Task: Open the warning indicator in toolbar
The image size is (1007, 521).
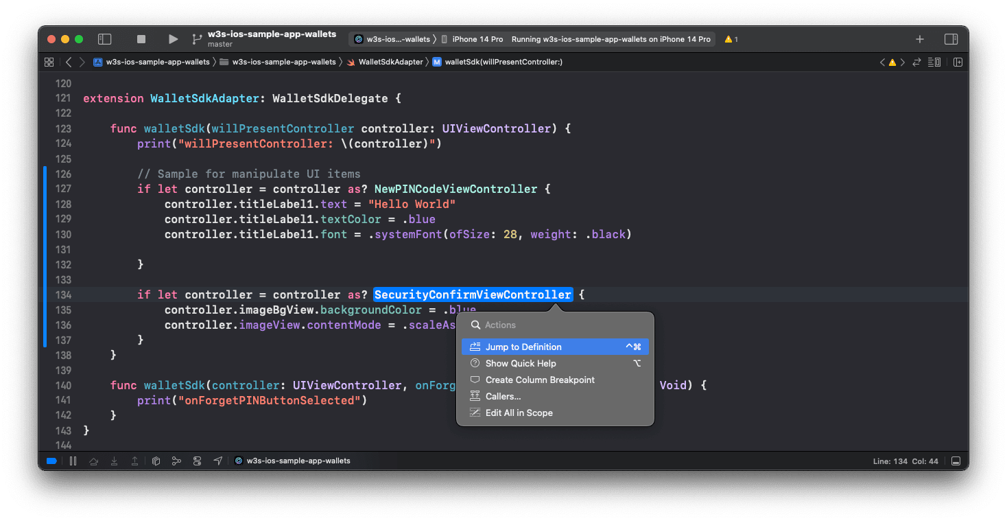Action: (731, 39)
